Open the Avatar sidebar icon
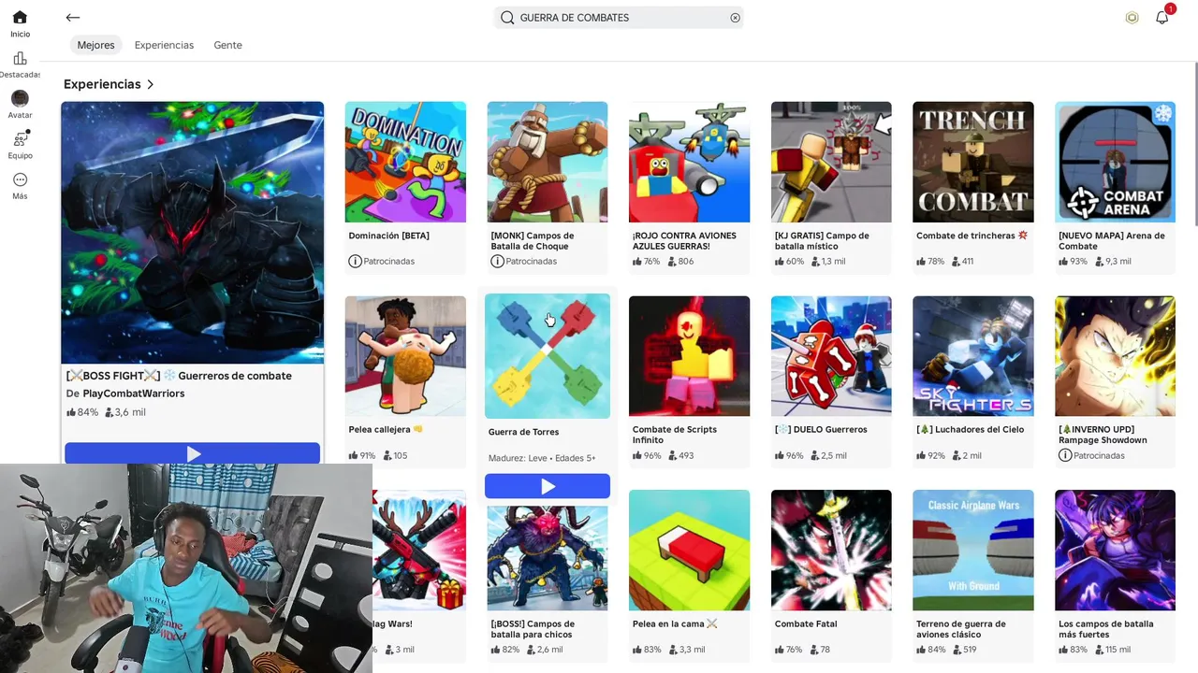This screenshot has width=1198, height=673. [20, 98]
